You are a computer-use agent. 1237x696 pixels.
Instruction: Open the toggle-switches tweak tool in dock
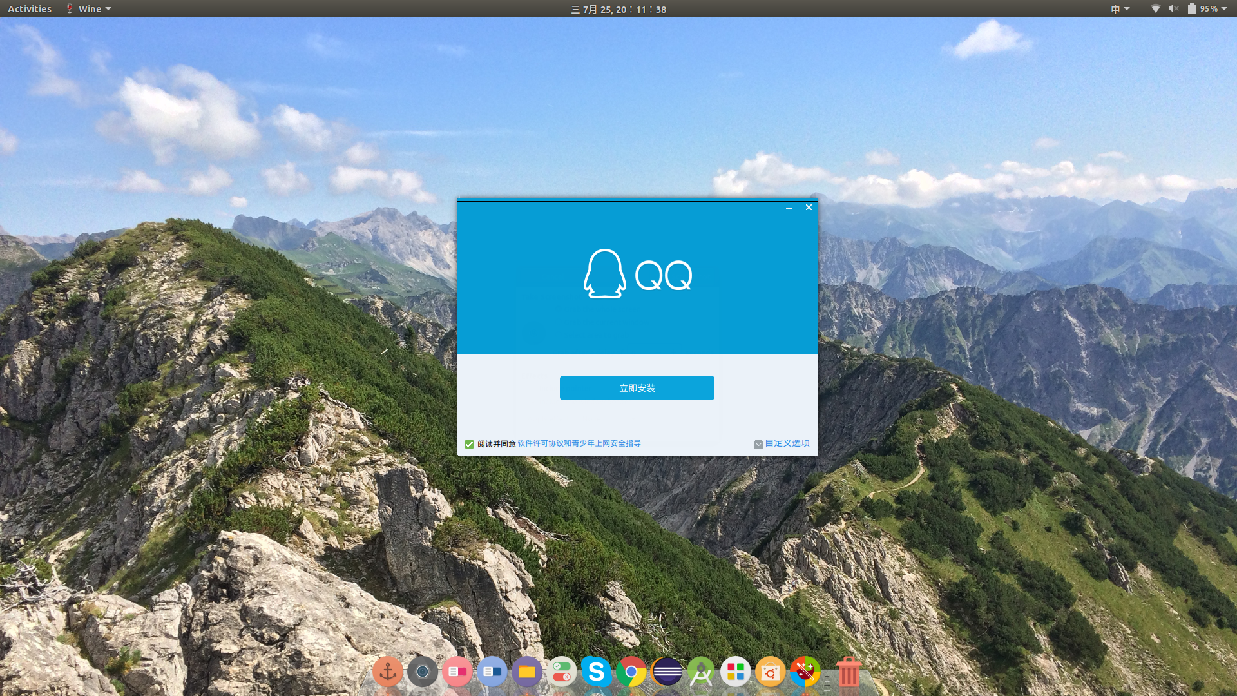(x=562, y=672)
